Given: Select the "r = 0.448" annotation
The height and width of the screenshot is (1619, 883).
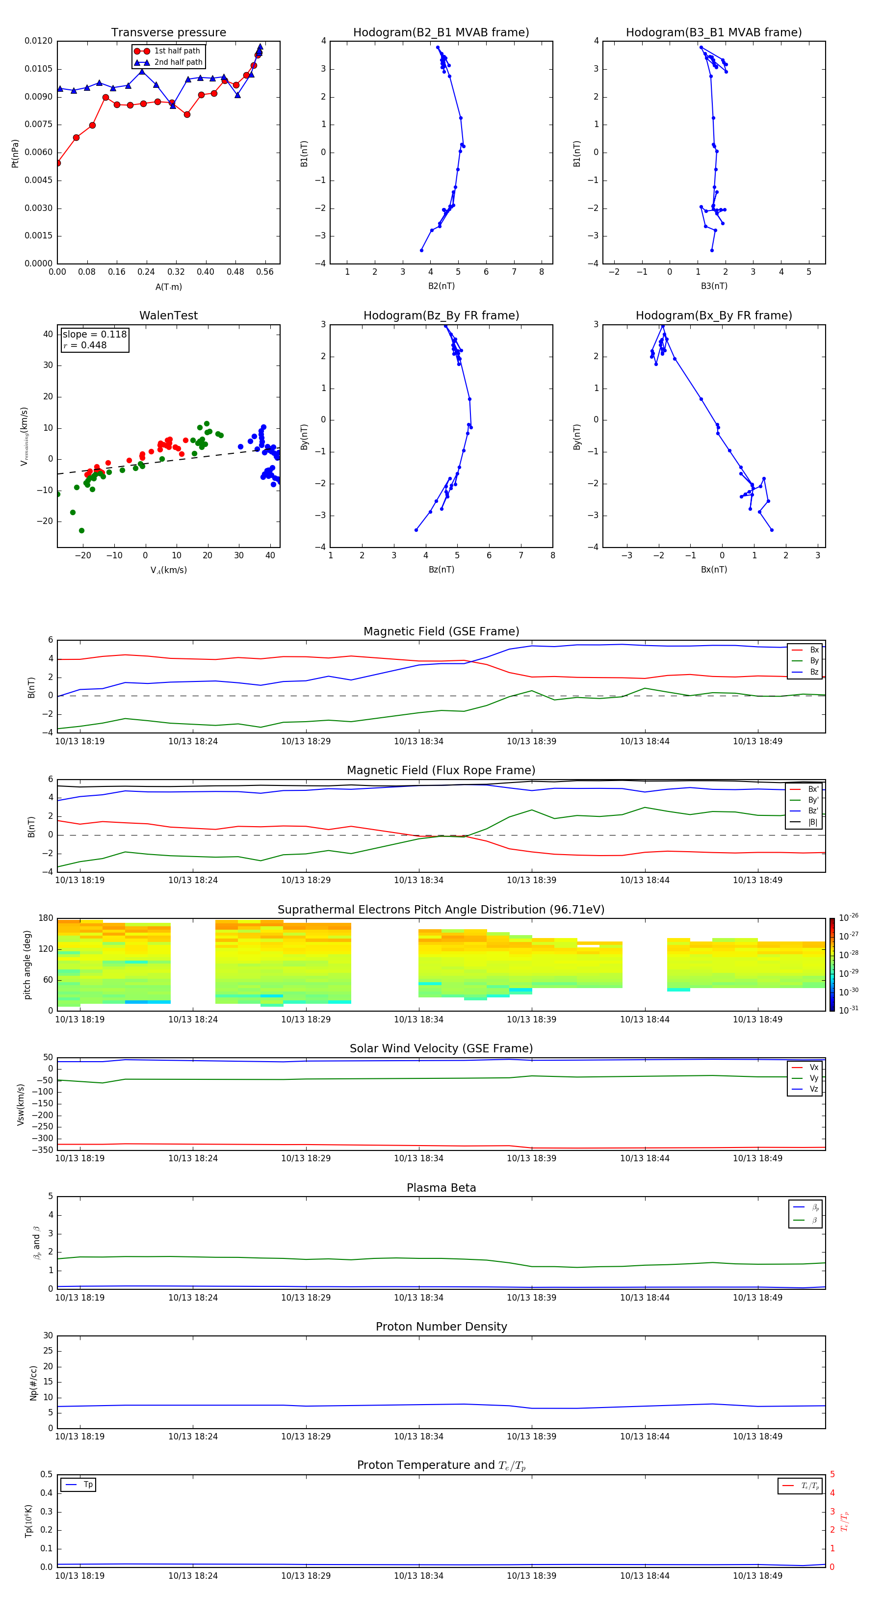Looking at the screenshot, I should [85, 345].
